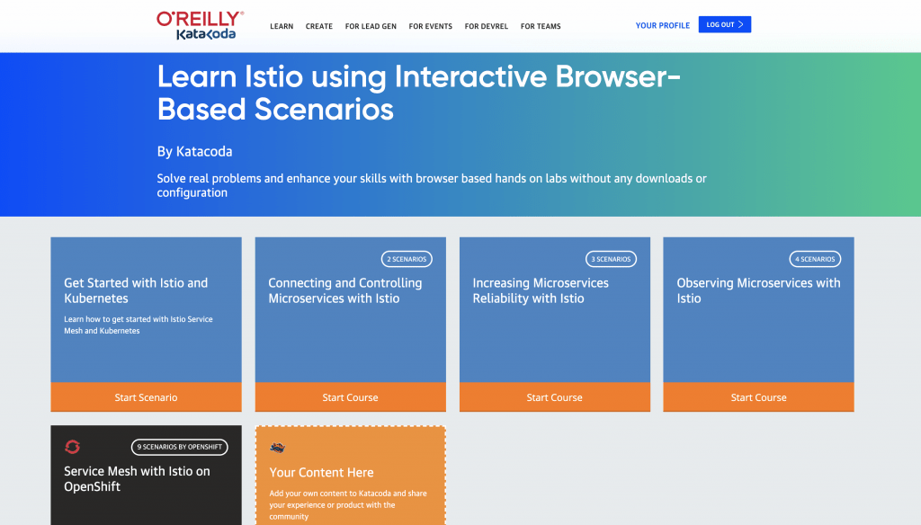This screenshot has height=525, width=921.
Task: Click the arrow icon inside Log Out button
Action: 741,24
